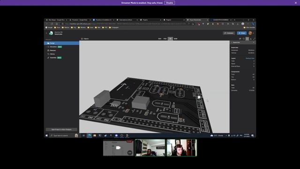Go back with the browser back arrow
Screen dimensions: 300x169
47,24
